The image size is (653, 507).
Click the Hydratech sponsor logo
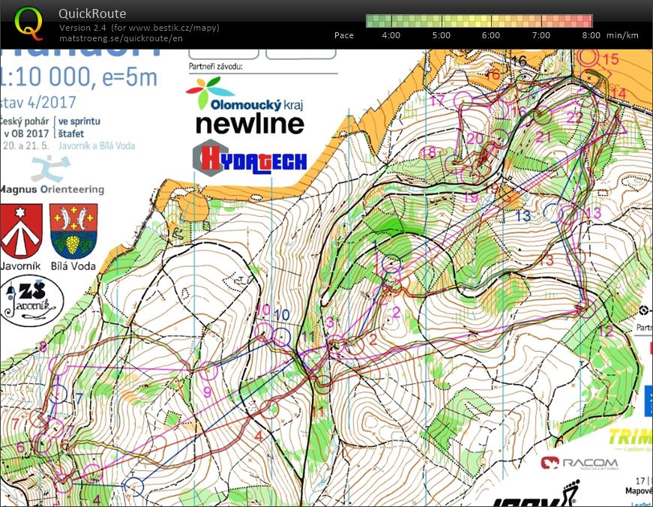pos(250,159)
